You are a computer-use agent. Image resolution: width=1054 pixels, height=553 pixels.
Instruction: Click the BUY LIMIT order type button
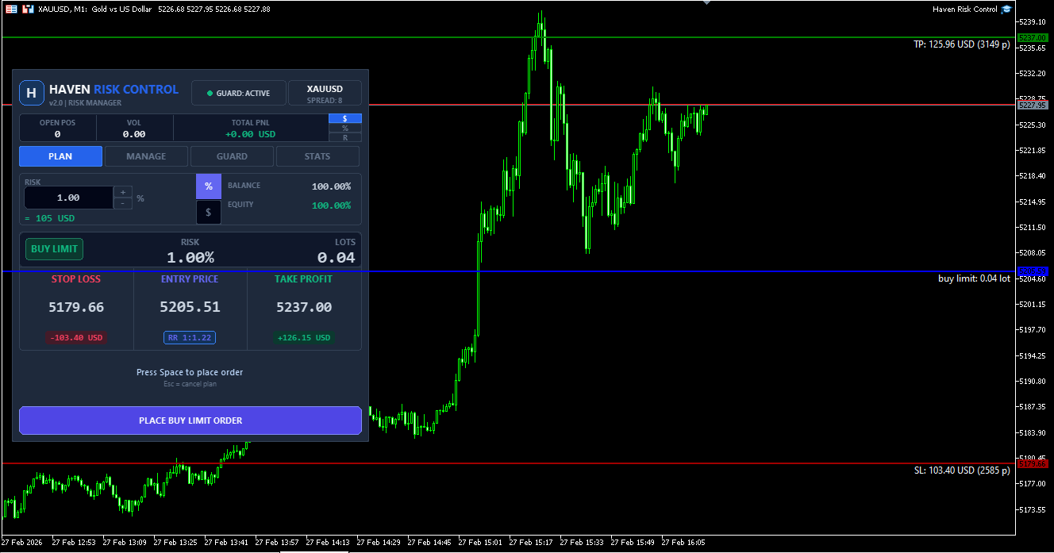pyautogui.click(x=54, y=249)
